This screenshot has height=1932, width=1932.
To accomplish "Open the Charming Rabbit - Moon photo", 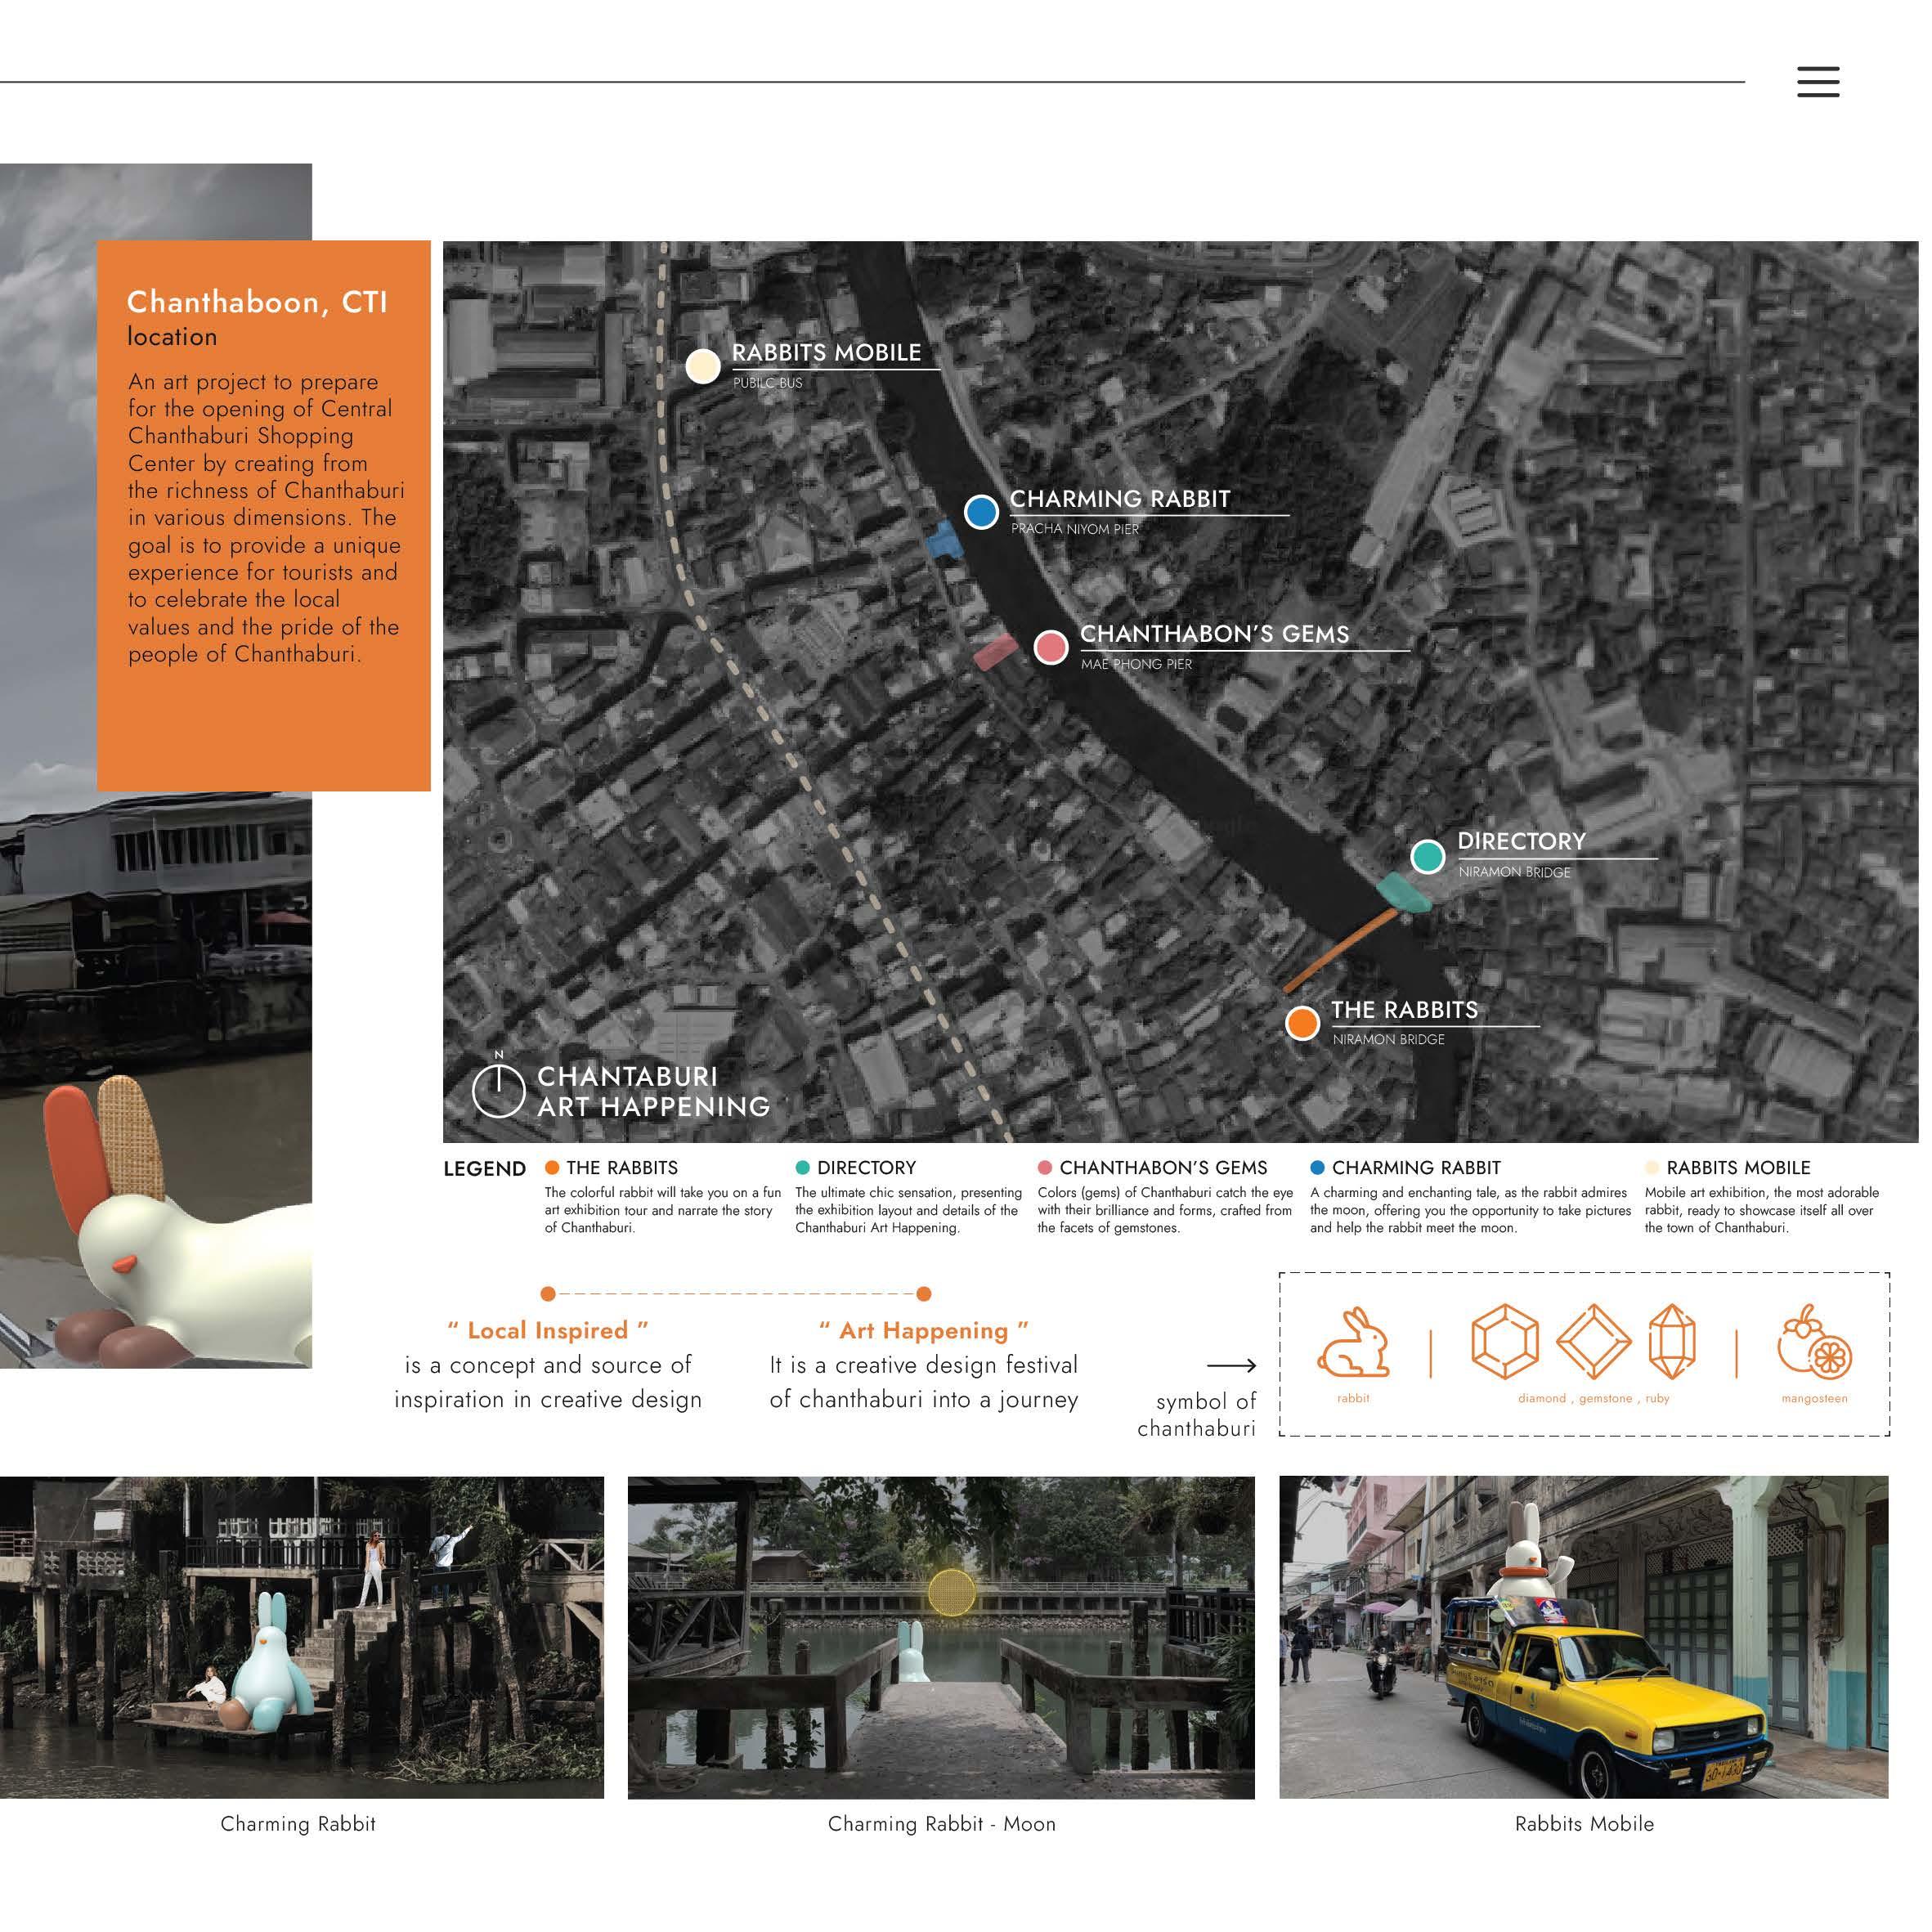I will [940, 1637].
